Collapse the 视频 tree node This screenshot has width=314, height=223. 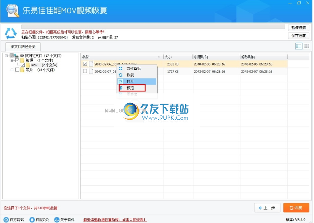pos(12,60)
